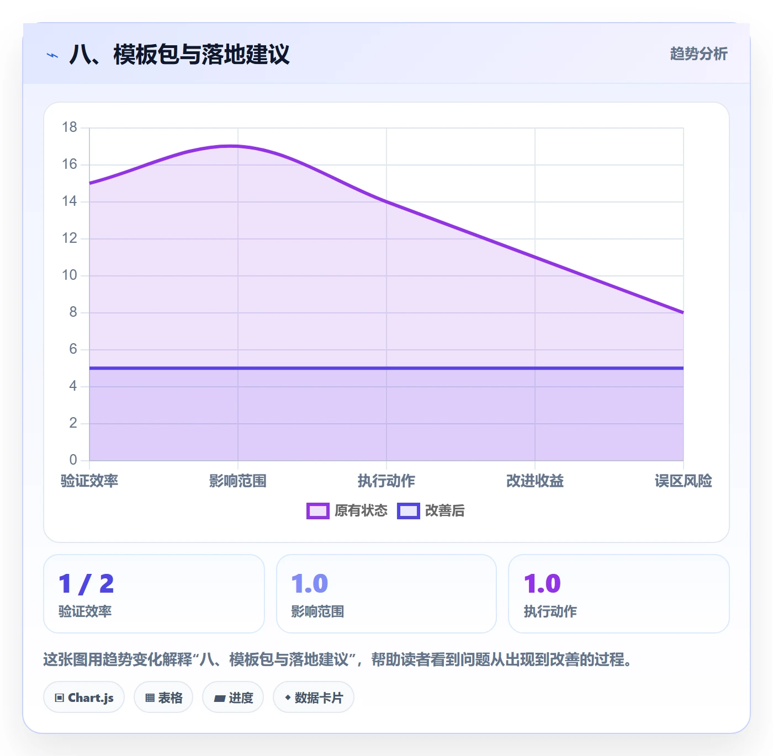The image size is (773, 756).
Task: Click the 原有状态 legend label
Action: coord(361,511)
